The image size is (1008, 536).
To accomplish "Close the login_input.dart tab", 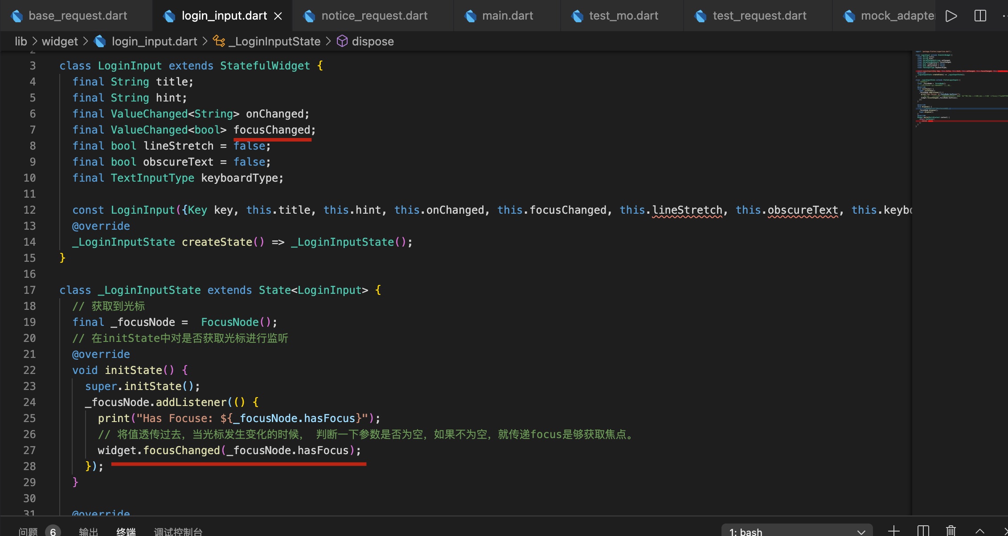I will pos(278,16).
